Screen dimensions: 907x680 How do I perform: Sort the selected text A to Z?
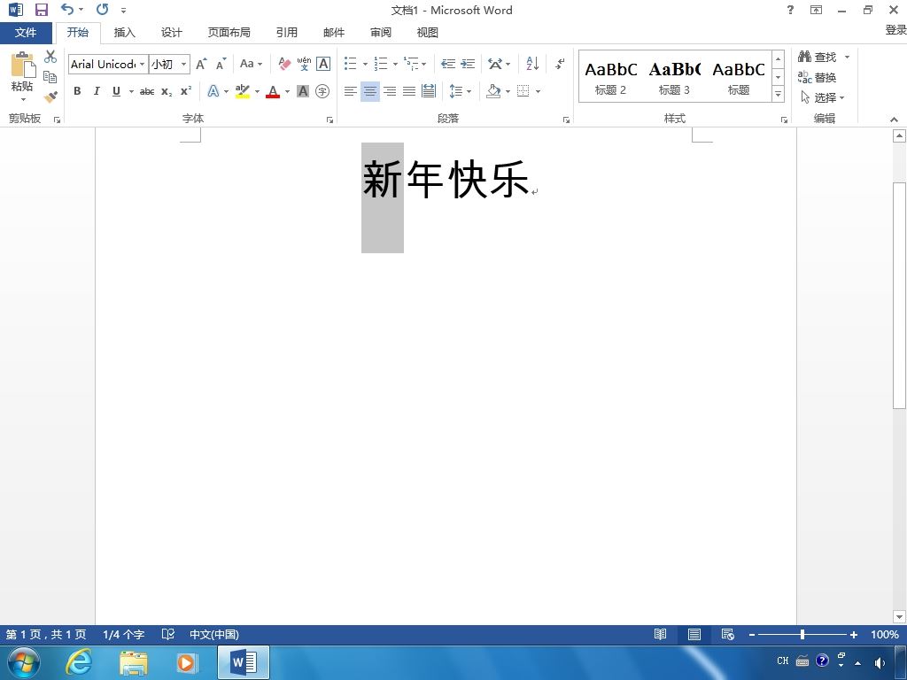click(x=532, y=64)
